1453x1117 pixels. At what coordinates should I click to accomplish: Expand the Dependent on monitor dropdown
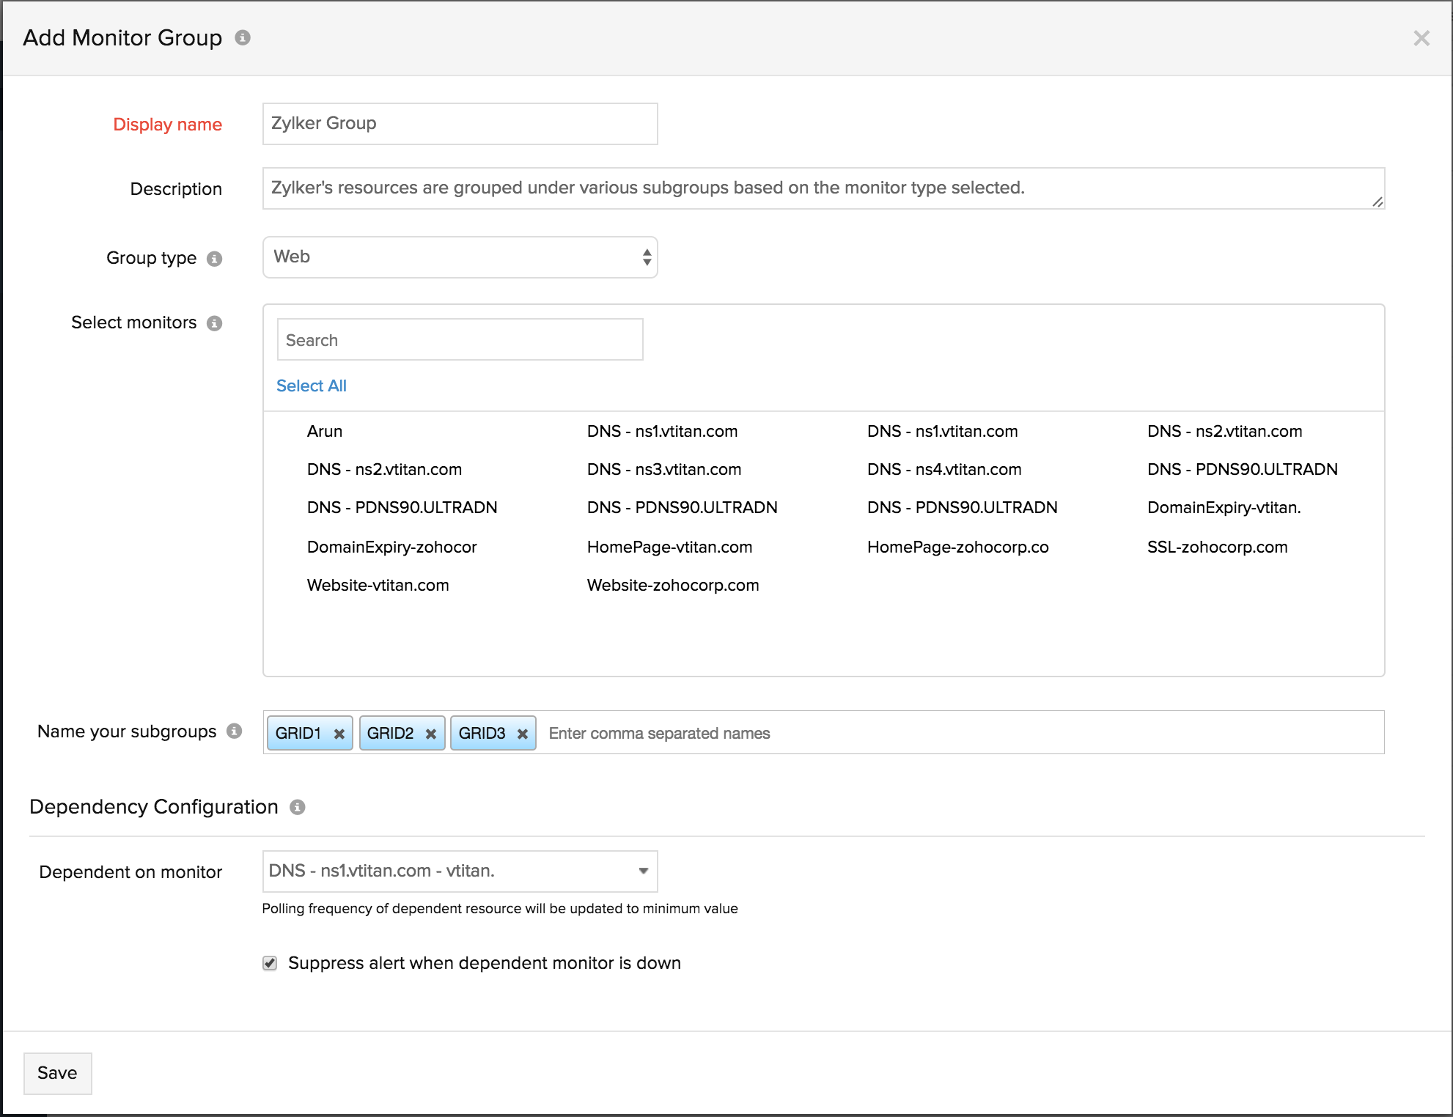[460, 871]
